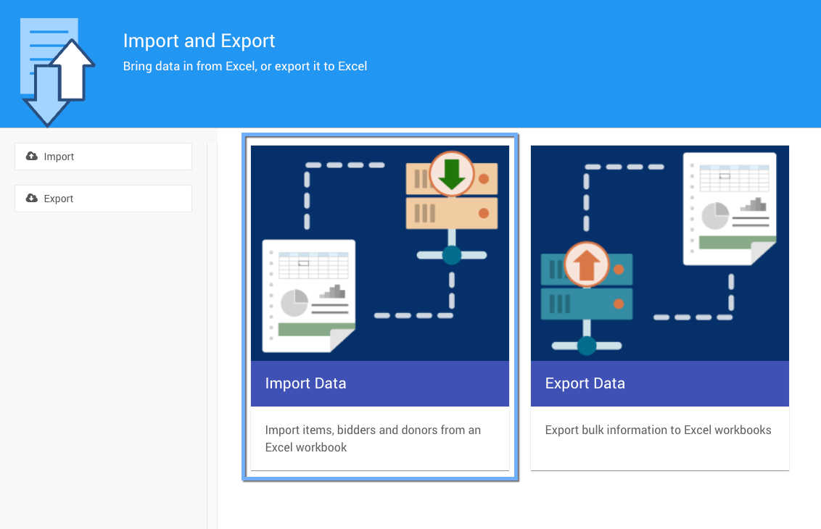The height and width of the screenshot is (529, 821).
Task: Click the network hub node under the export server
Action: click(x=587, y=346)
